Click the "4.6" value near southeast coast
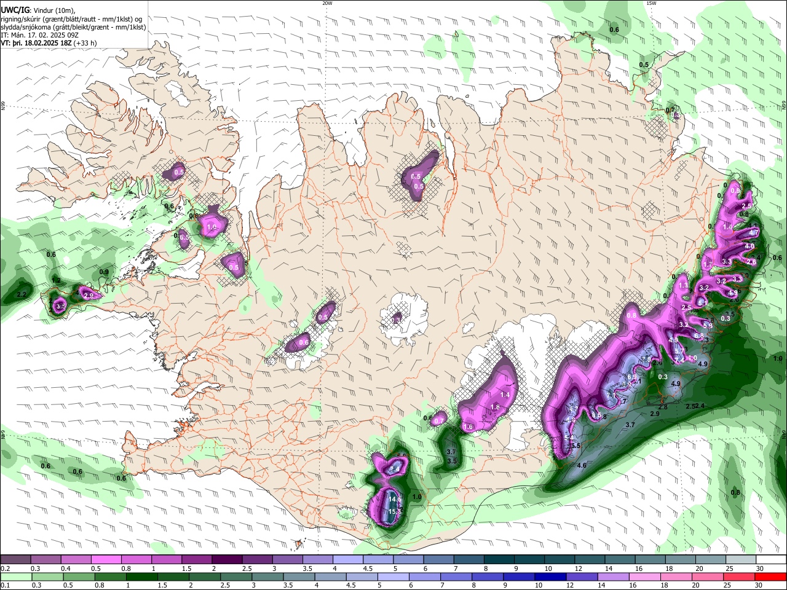This screenshot has width=787, height=590. [x=582, y=466]
